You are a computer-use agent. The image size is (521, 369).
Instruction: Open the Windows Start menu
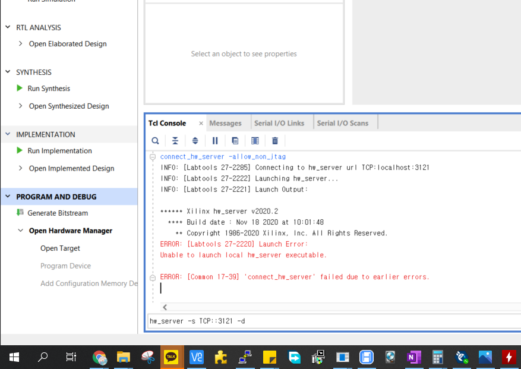pos(14,357)
